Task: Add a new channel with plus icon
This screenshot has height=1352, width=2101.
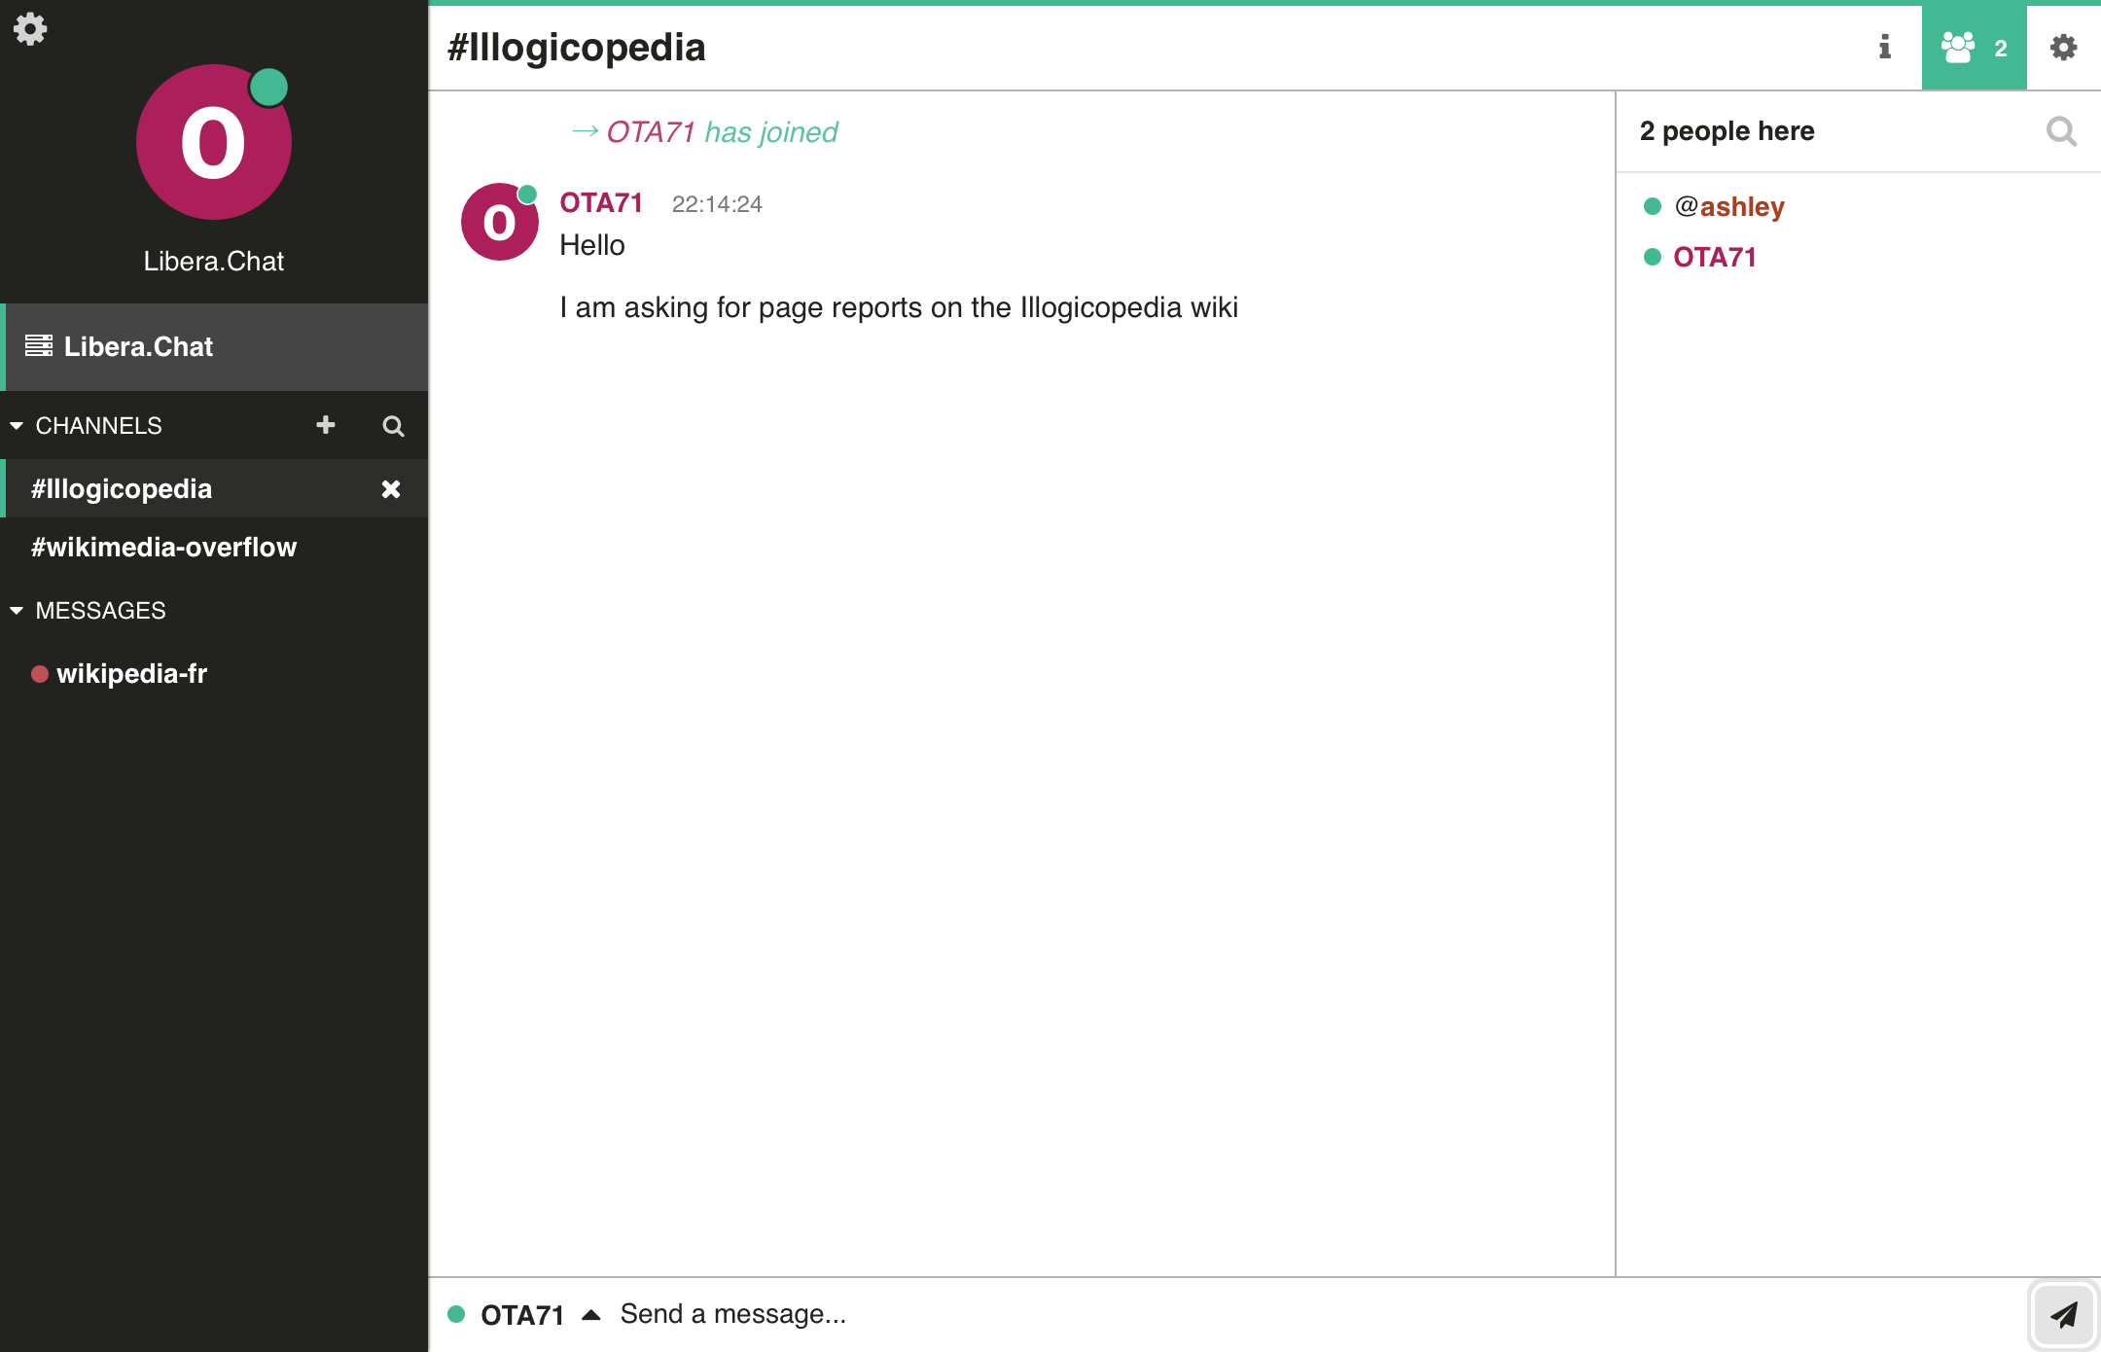Action: tap(326, 425)
